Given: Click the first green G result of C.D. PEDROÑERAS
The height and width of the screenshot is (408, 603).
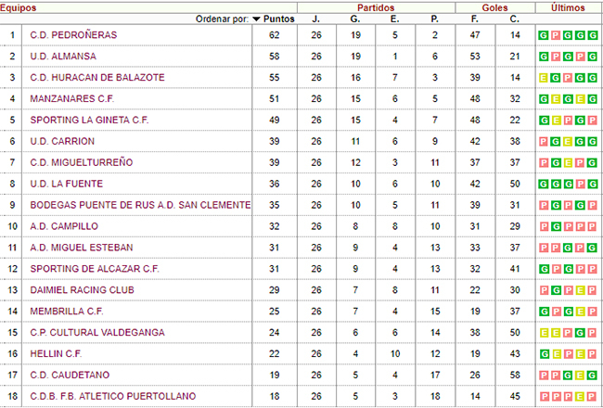Looking at the screenshot, I should tap(543, 36).
